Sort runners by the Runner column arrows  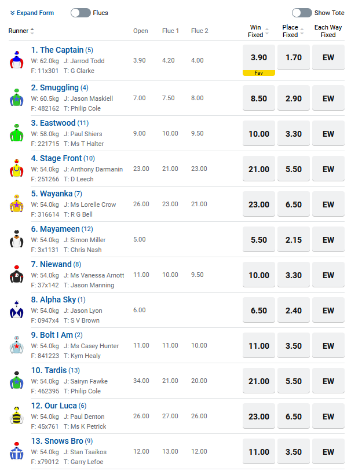coord(32,31)
